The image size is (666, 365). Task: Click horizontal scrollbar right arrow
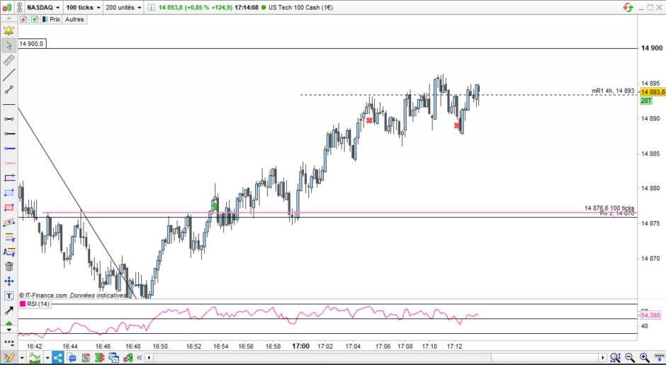pos(602,357)
